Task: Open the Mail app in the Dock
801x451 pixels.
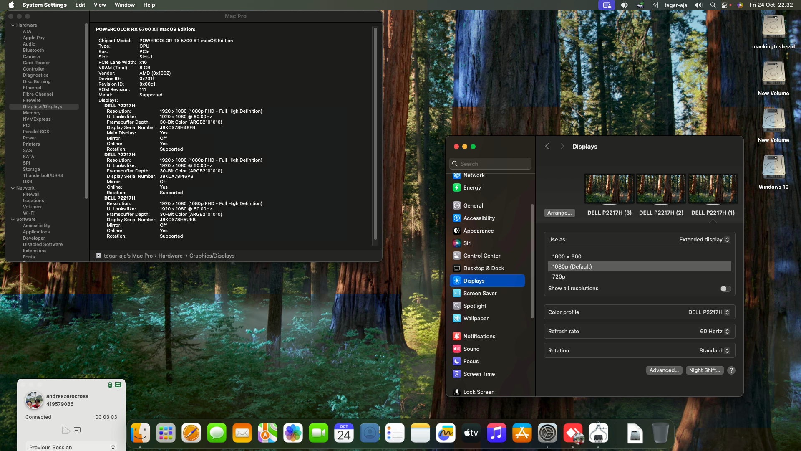Action: (x=242, y=433)
